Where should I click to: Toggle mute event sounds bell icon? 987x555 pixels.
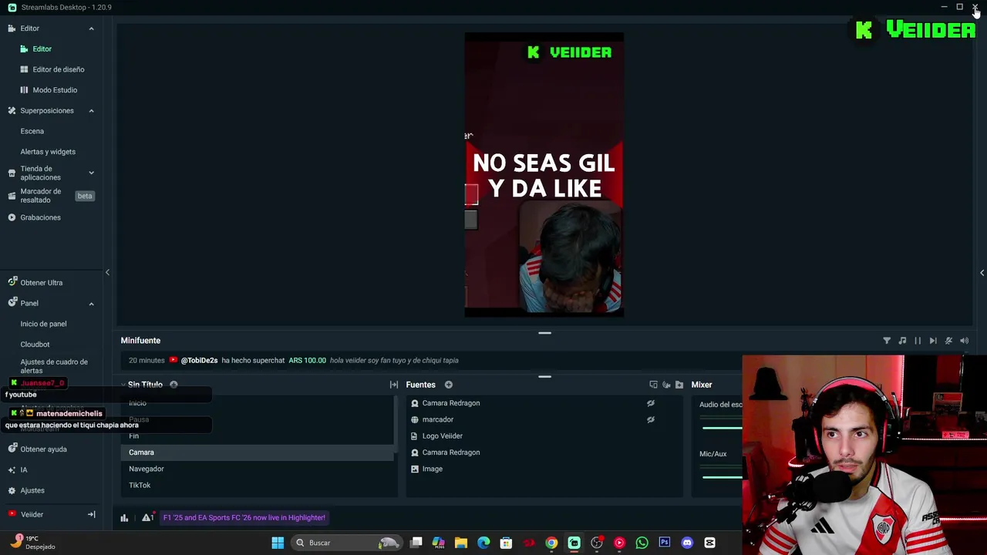pos(948,341)
